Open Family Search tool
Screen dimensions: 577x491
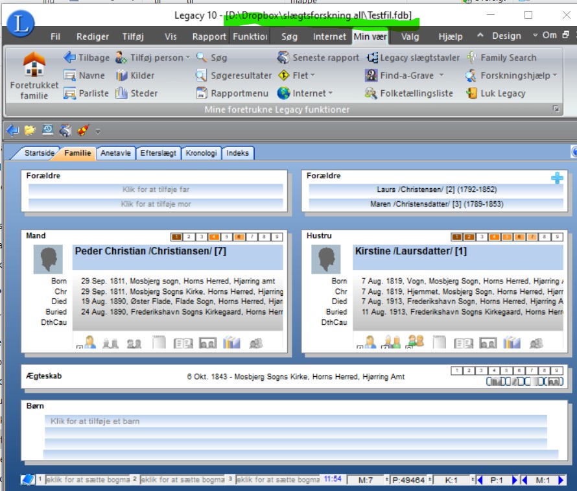[502, 58]
